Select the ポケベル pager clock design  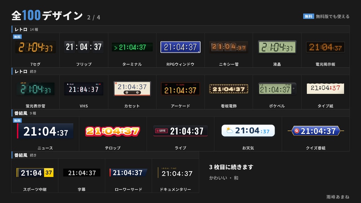point(277,89)
